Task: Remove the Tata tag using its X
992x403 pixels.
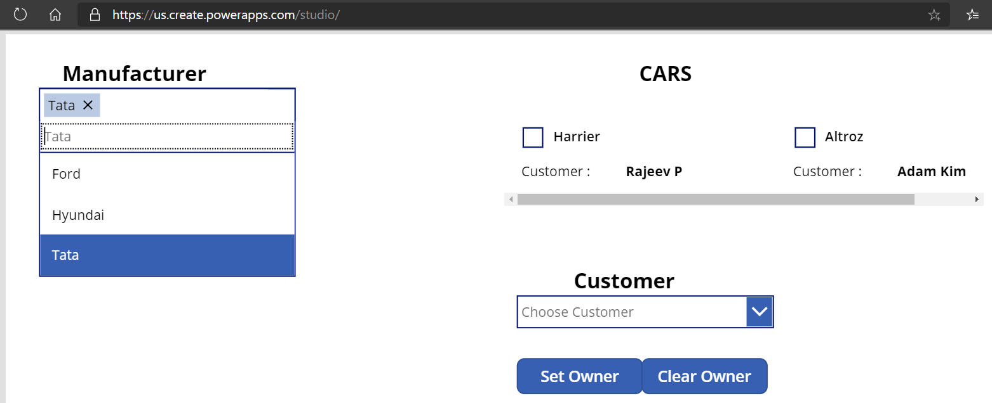Action: (x=88, y=105)
